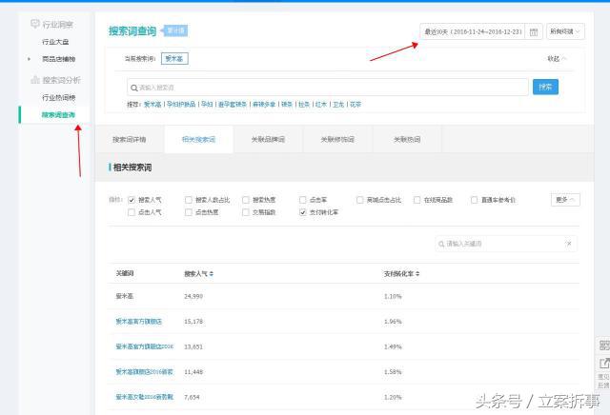Click recommended term 孕妇护肤品
The width and height of the screenshot is (610, 415).
[x=181, y=105]
